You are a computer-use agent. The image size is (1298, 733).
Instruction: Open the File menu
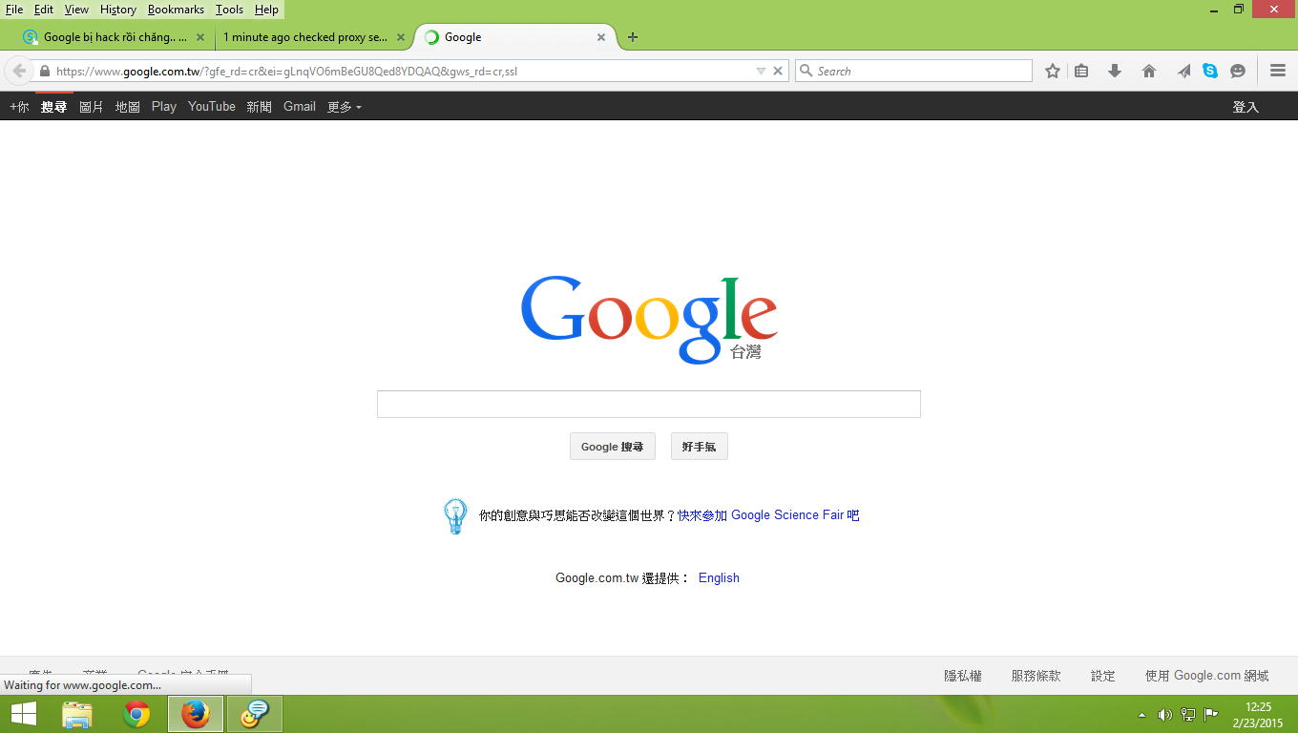tap(14, 10)
